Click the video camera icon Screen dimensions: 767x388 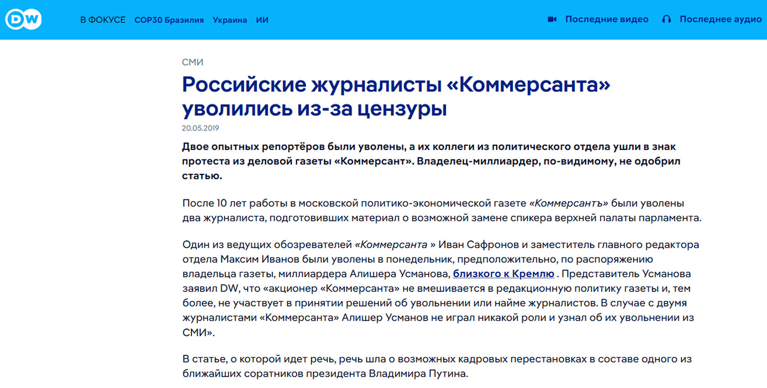click(x=552, y=19)
